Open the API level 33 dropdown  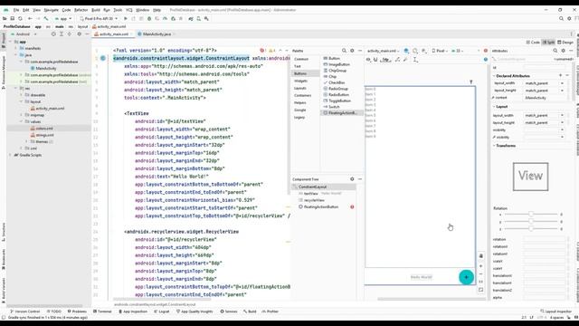pyautogui.click(x=458, y=51)
